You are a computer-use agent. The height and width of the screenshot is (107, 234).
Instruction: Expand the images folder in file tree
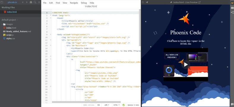click(2, 24)
